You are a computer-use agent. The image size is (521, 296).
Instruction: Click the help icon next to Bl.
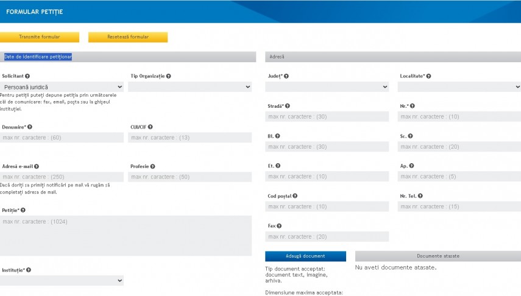click(277, 136)
